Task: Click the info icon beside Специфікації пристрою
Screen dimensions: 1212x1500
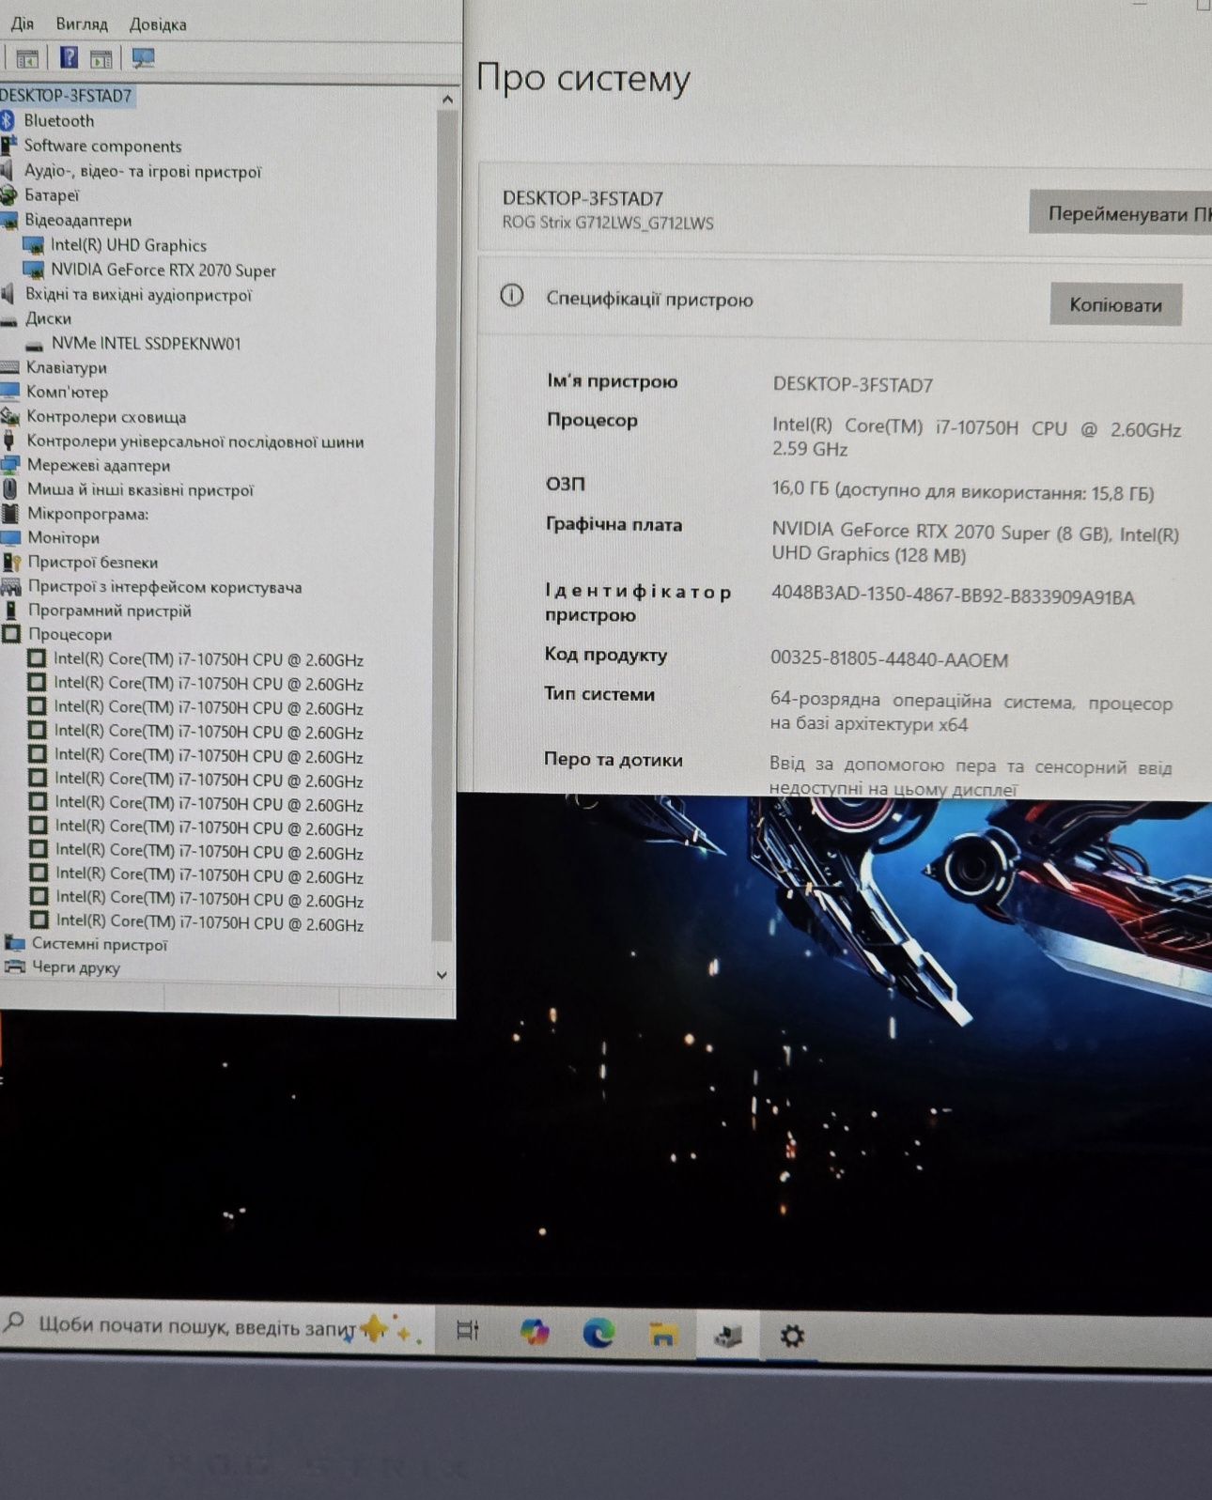Action: [512, 296]
